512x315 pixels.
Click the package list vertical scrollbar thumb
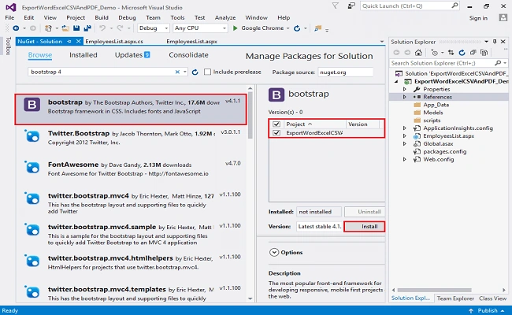tap(250, 115)
